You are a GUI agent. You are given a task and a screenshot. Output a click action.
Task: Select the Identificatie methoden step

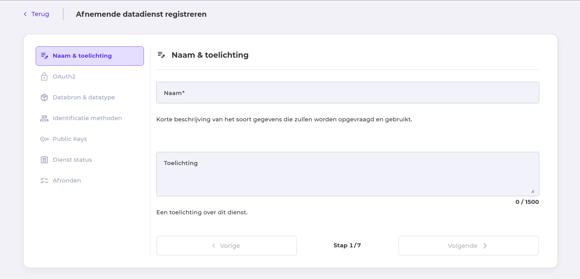[87, 118]
